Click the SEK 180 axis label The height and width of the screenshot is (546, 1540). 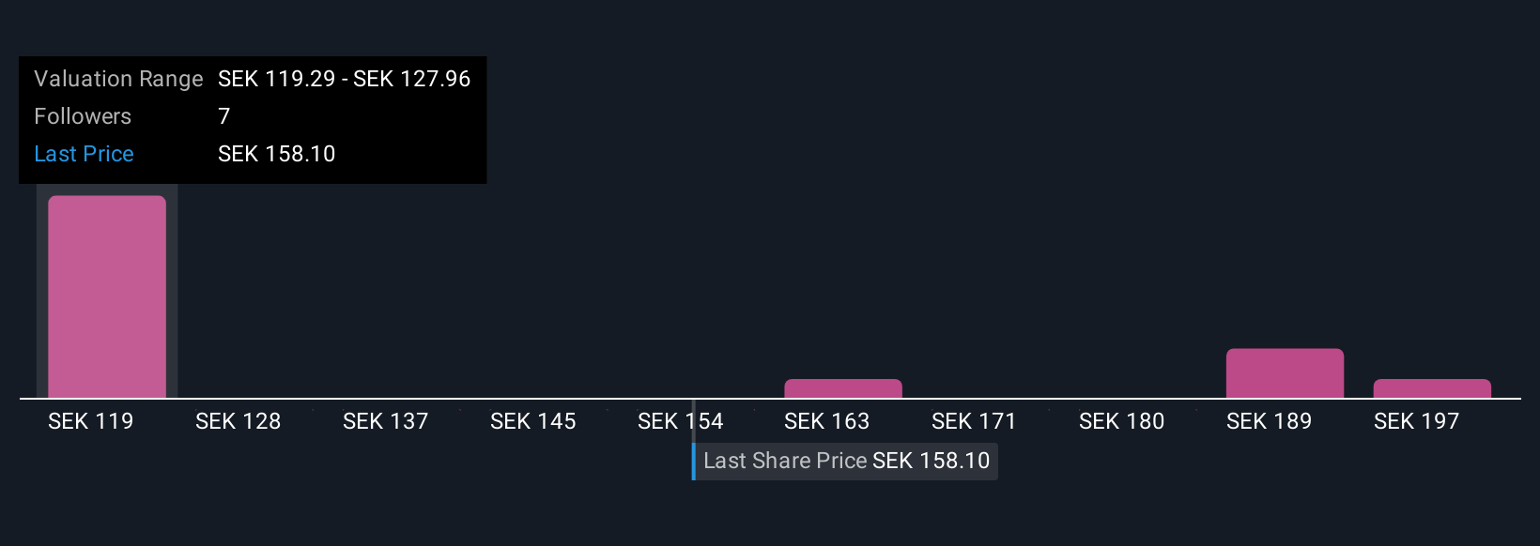pos(1122,421)
